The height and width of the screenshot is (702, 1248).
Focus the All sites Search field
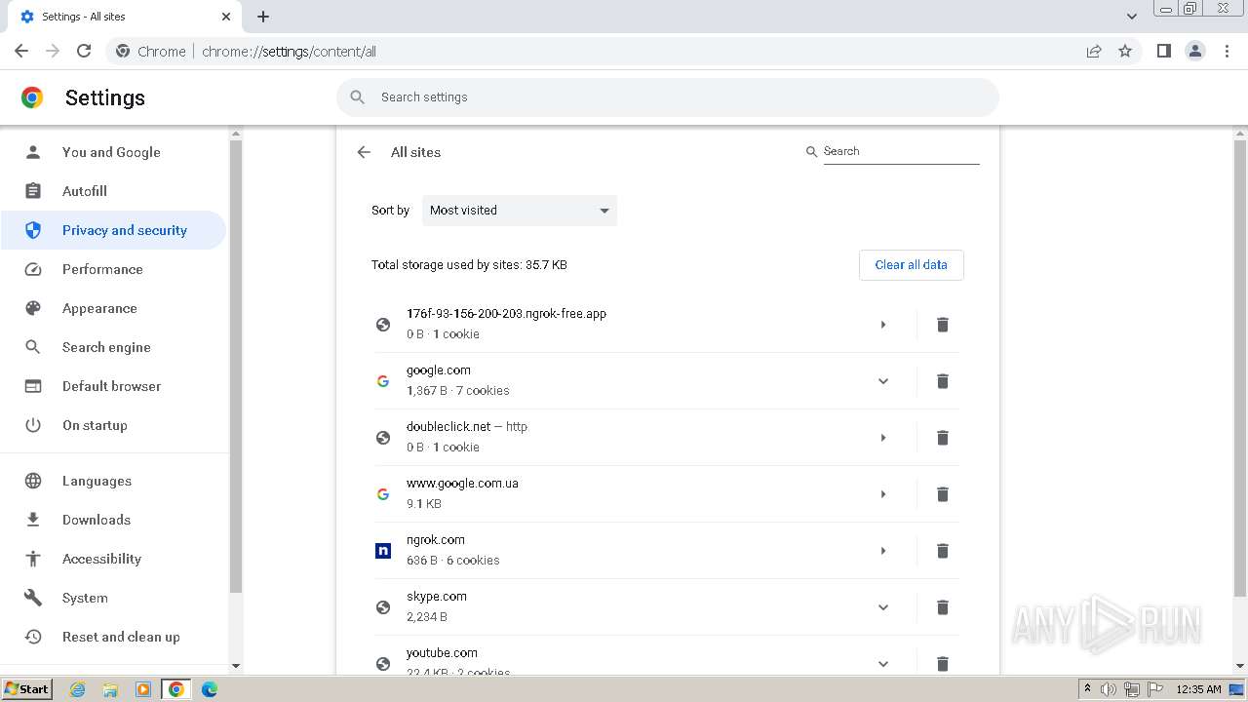pyautogui.click(x=901, y=151)
